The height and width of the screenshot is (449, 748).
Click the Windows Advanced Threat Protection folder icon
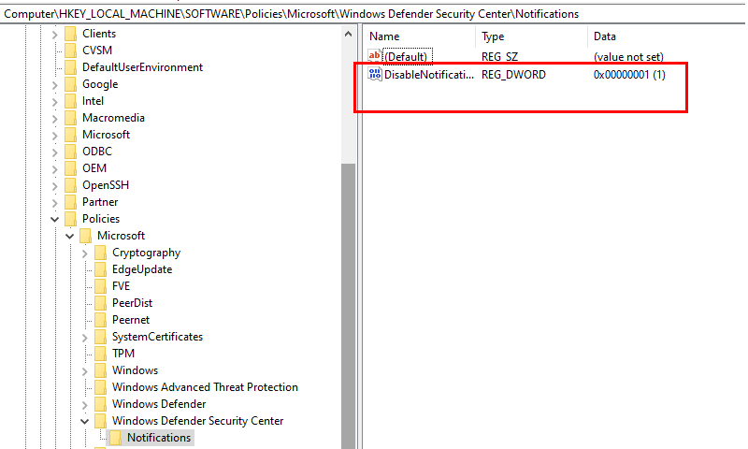point(100,387)
